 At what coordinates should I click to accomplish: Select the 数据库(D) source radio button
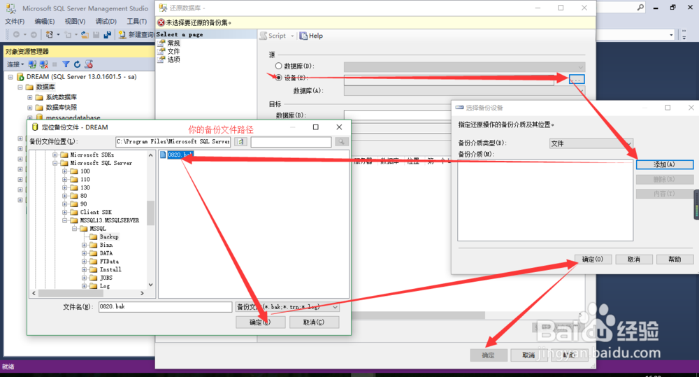pyautogui.click(x=279, y=66)
